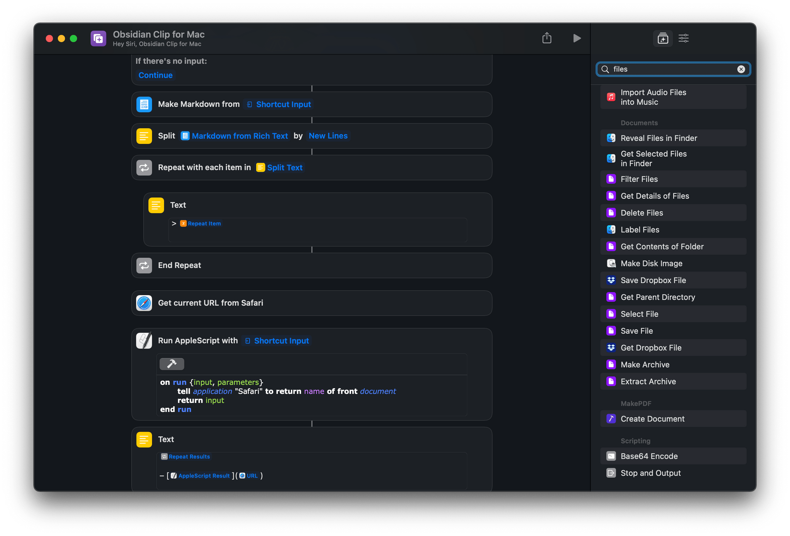Image resolution: width=790 pixels, height=536 pixels.
Task: Expand the Shortcut Input variable token
Action: (277, 104)
